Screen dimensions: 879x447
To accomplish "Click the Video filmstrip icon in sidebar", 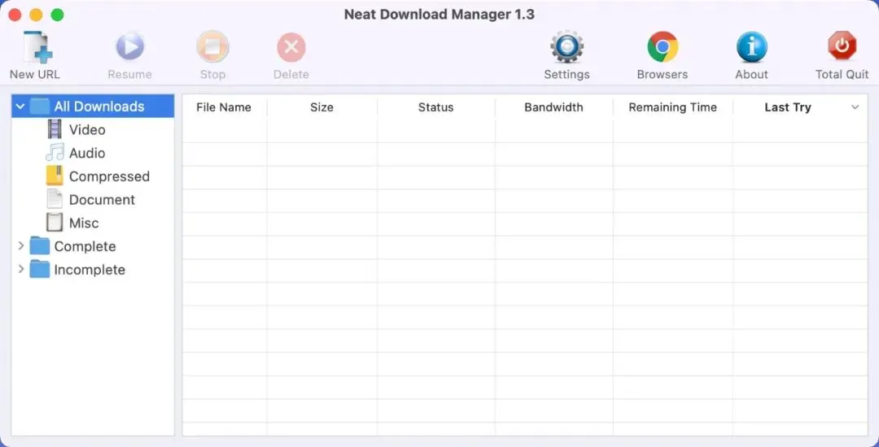I will coord(55,130).
